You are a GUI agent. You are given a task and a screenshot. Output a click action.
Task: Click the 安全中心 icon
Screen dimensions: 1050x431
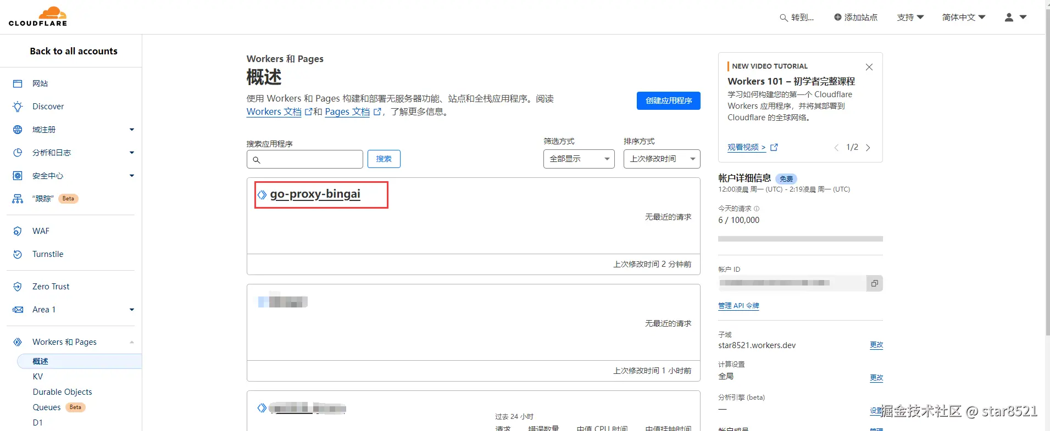[18, 176]
